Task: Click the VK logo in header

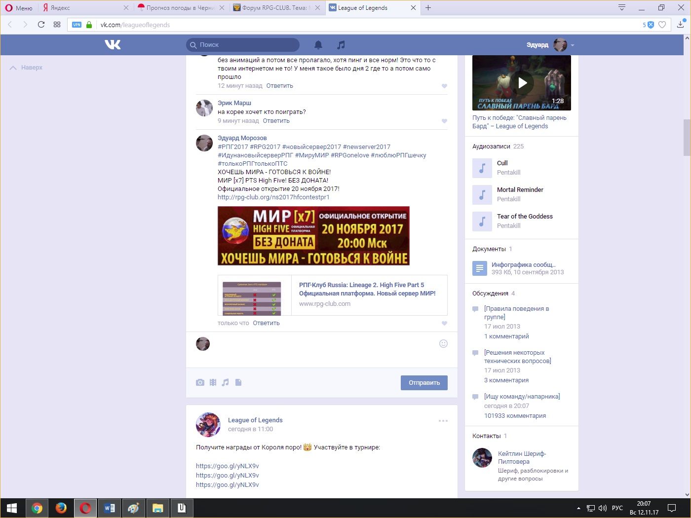Action: [x=113, y=45]
